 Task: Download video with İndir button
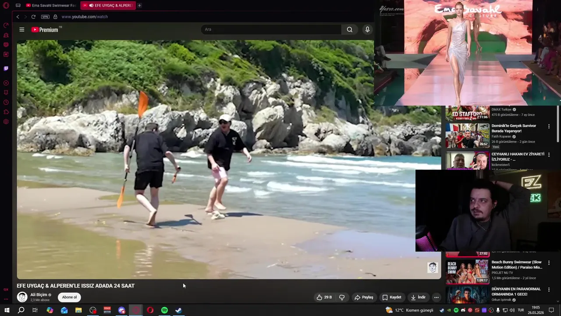418,297
